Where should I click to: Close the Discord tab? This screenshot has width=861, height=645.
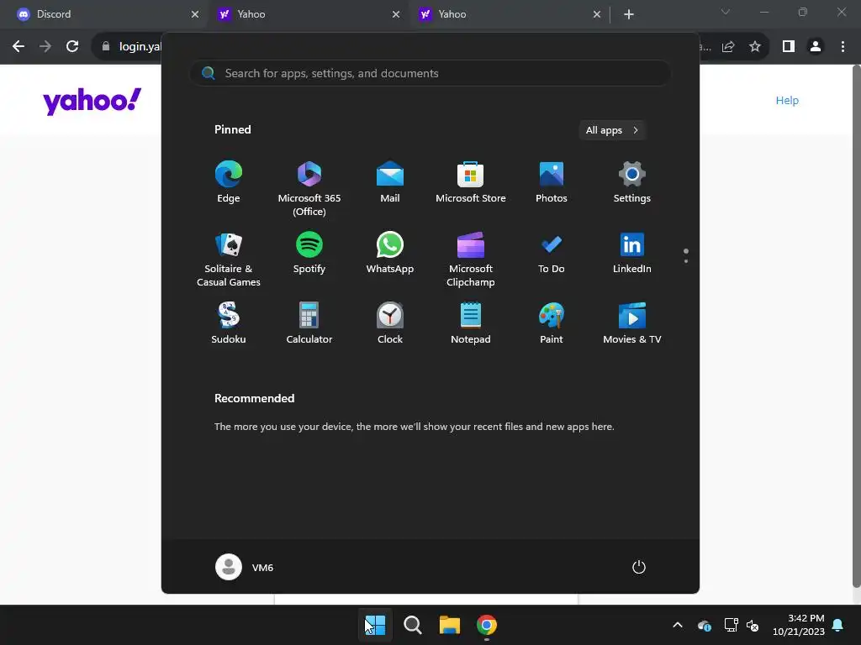tap(195, 14)
